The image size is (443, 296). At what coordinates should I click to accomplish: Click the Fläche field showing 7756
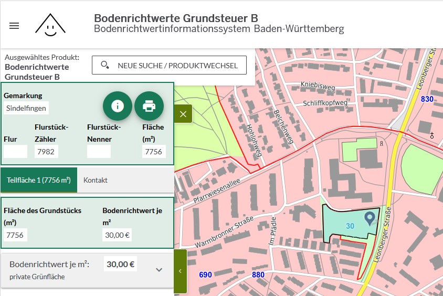153,152
